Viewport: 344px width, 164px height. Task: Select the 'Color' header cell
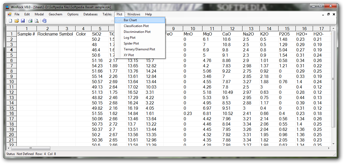[x=83, y=34]
